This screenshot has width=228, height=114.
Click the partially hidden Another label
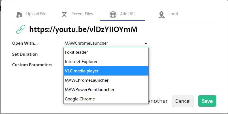point(158,101)
